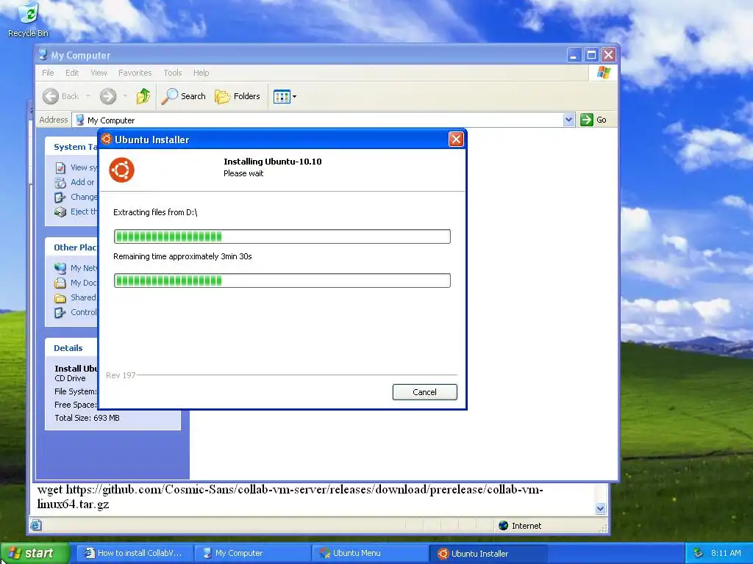Click the Start button

click(x=34, y=553)
